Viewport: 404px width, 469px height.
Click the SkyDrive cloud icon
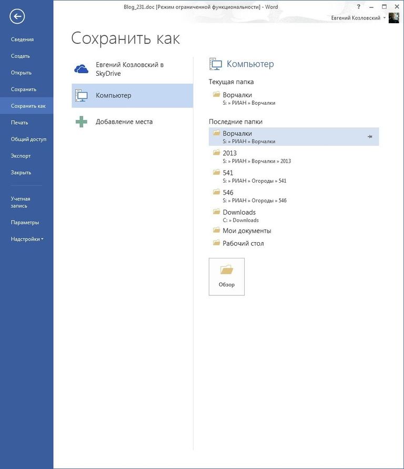[x=82, y=69]
